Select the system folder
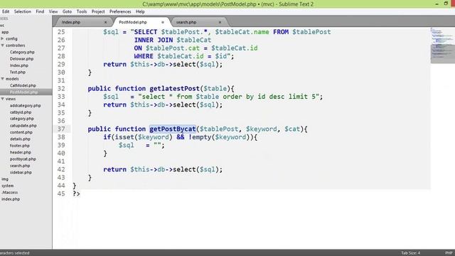 tap(8, 186)
